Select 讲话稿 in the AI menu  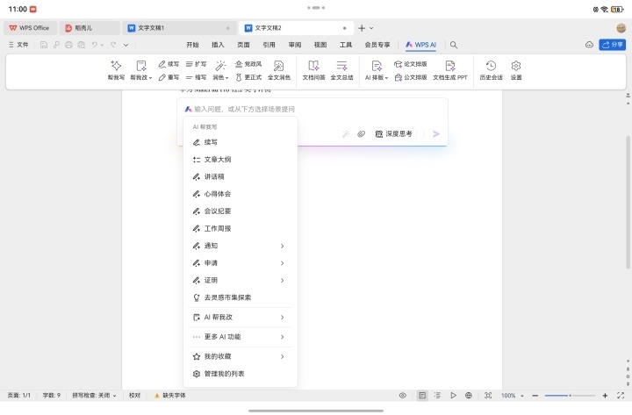tap(241, 176)
